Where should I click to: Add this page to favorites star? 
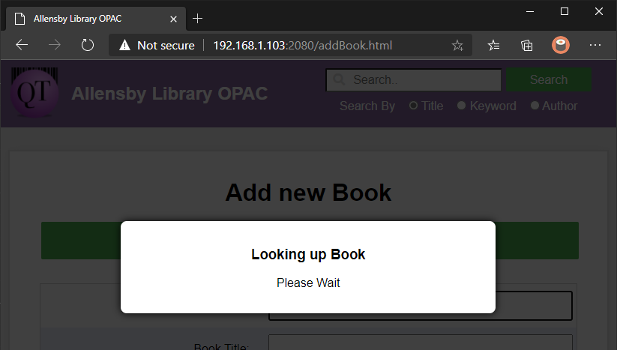point(457,46)
